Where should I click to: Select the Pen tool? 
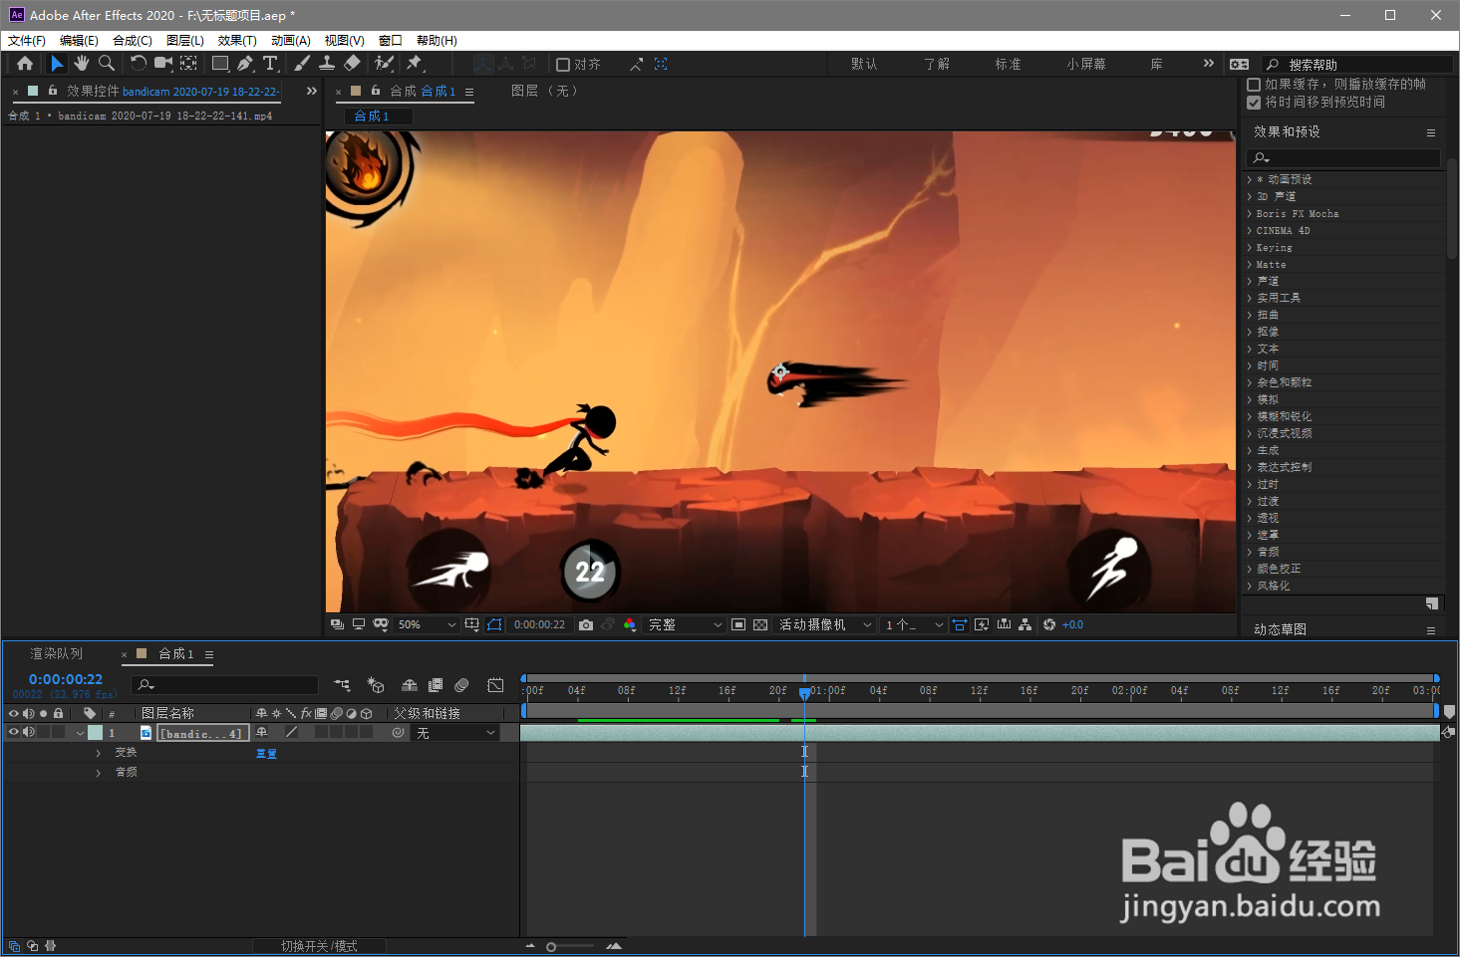pos(245,64)
